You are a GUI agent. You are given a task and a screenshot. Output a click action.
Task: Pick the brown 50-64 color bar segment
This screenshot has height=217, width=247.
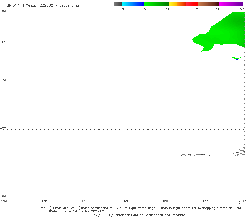point(208,4)
